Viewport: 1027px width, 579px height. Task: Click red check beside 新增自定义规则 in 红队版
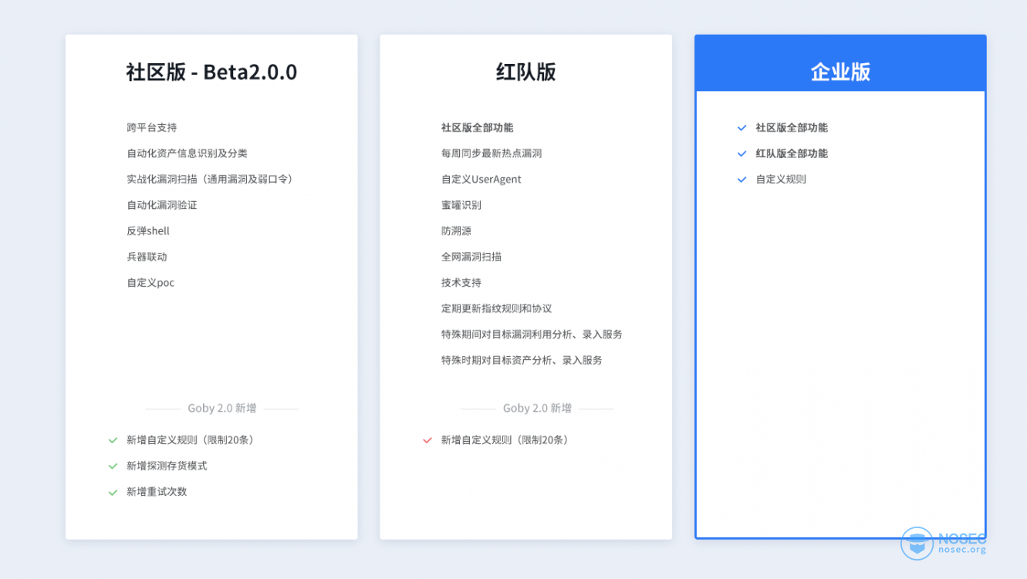tap(427, 440)
